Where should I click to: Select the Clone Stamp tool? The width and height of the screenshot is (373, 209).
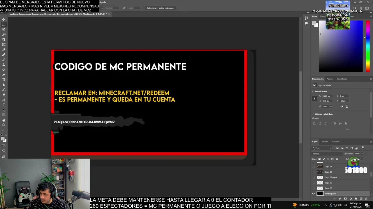pos(4,65)
